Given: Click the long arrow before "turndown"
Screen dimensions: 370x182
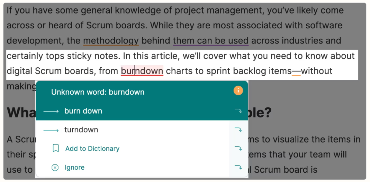Looking at the screenshot, I should [x=51, y=130].
